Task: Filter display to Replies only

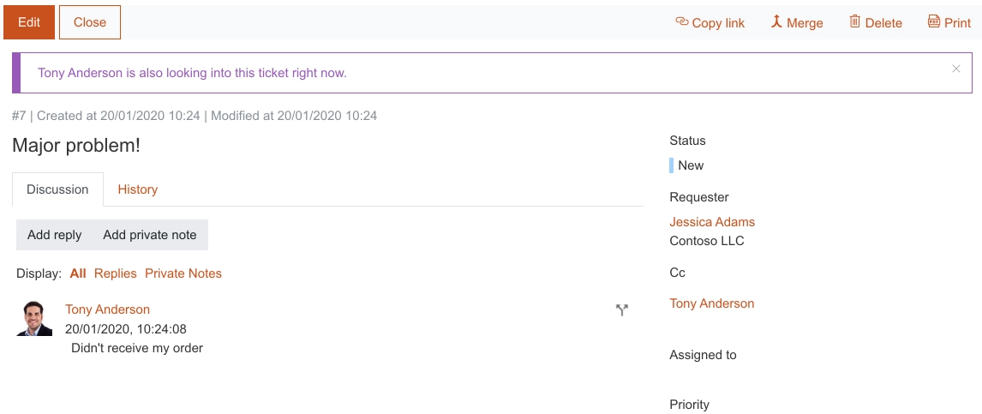Action: click(115, 273)
